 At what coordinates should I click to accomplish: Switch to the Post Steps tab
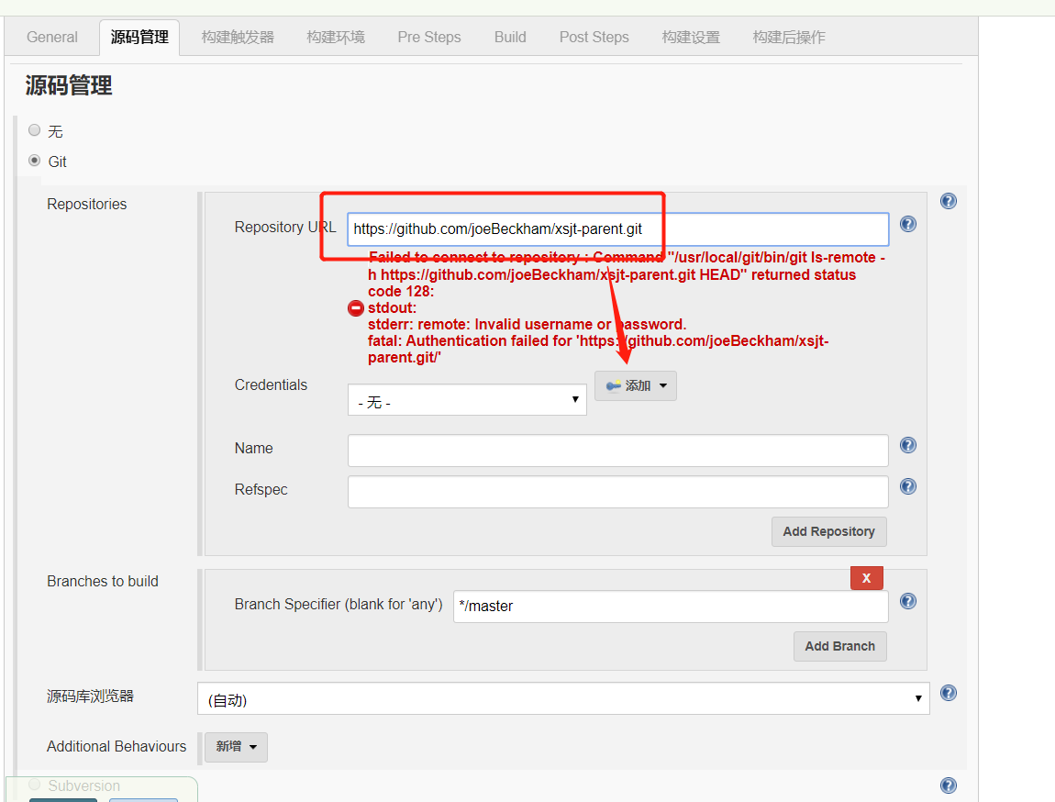[594, 37]
